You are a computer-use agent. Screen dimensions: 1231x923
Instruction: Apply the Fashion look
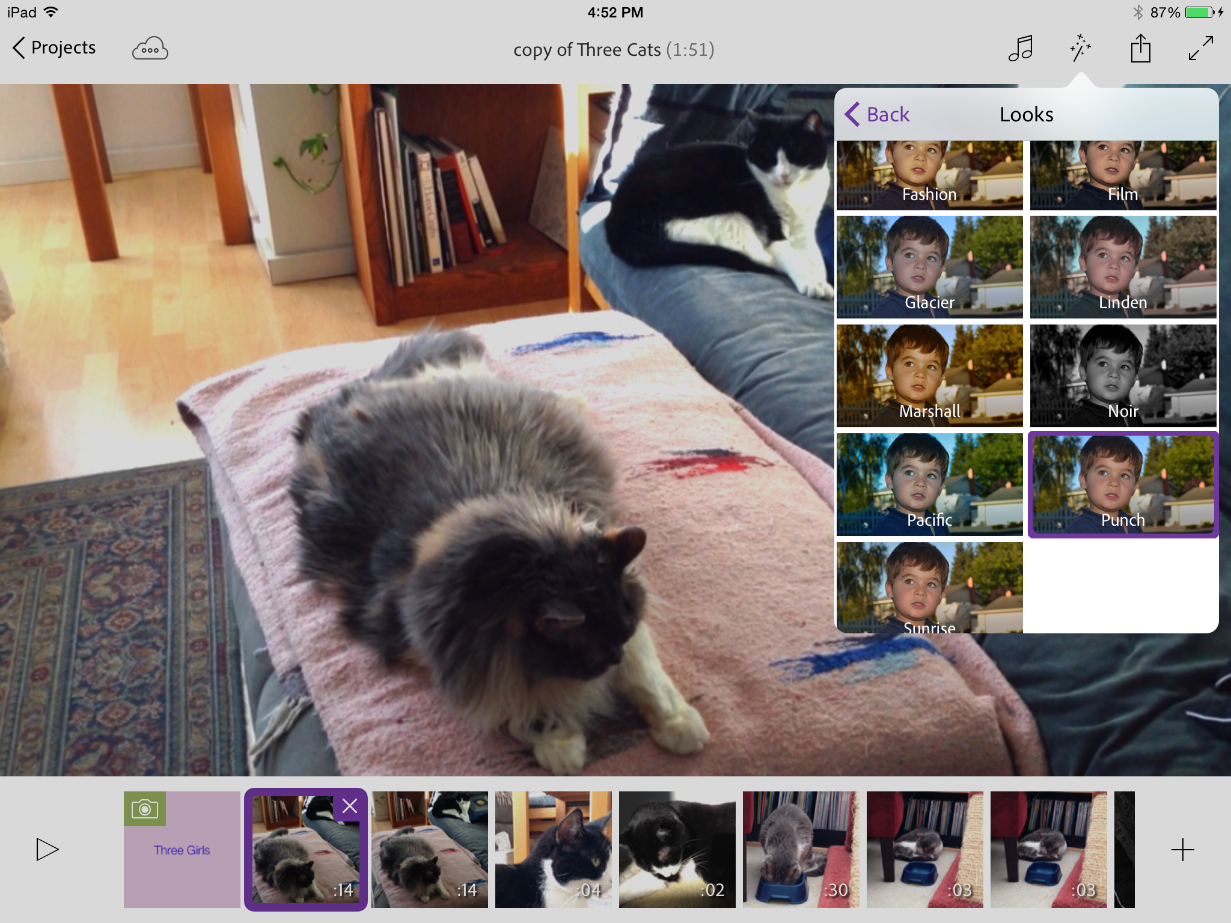click(x=929, y=175)
